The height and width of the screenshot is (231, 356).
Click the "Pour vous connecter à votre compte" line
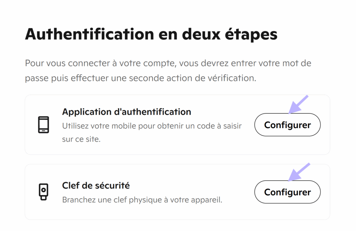tap(168, 64)
